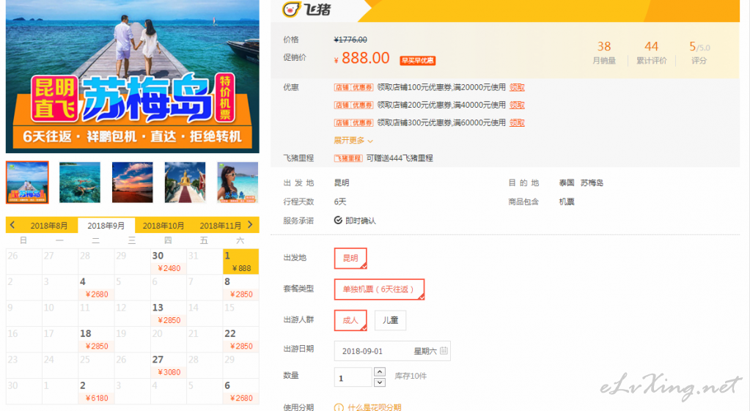750x411 pixels.
Task: Pick calendar date 13 priced ¥2850
Action: click(x=169, y=314)
